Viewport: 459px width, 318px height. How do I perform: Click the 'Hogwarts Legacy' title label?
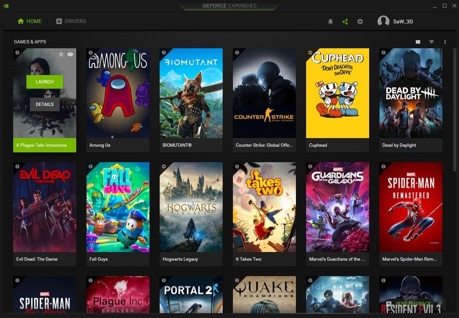tap(180, 259)
